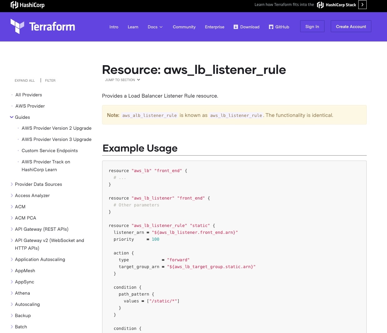This screenshot has width=387, height=333.
Task: Click the HashiCorp Stack logo
Action: click(336, 5)
